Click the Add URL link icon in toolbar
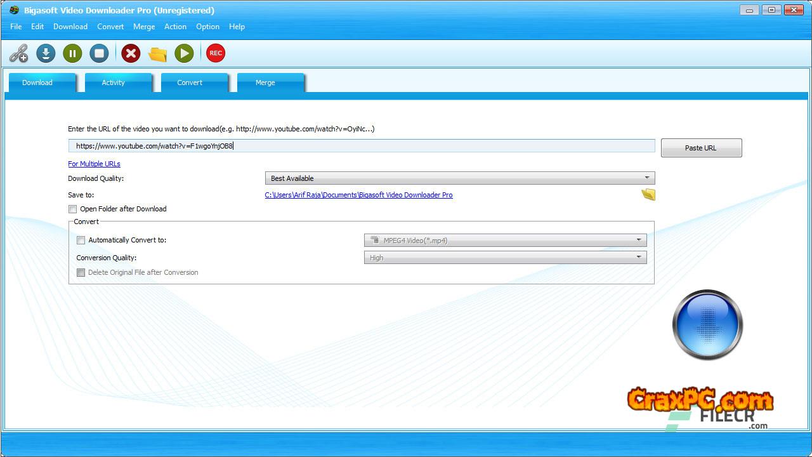Screen dimensions: 812x457 tap(19, 53)
